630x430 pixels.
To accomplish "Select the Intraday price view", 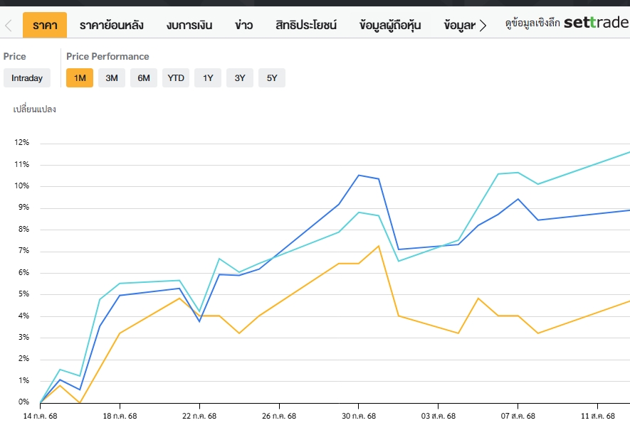I will tap(27, 78).
